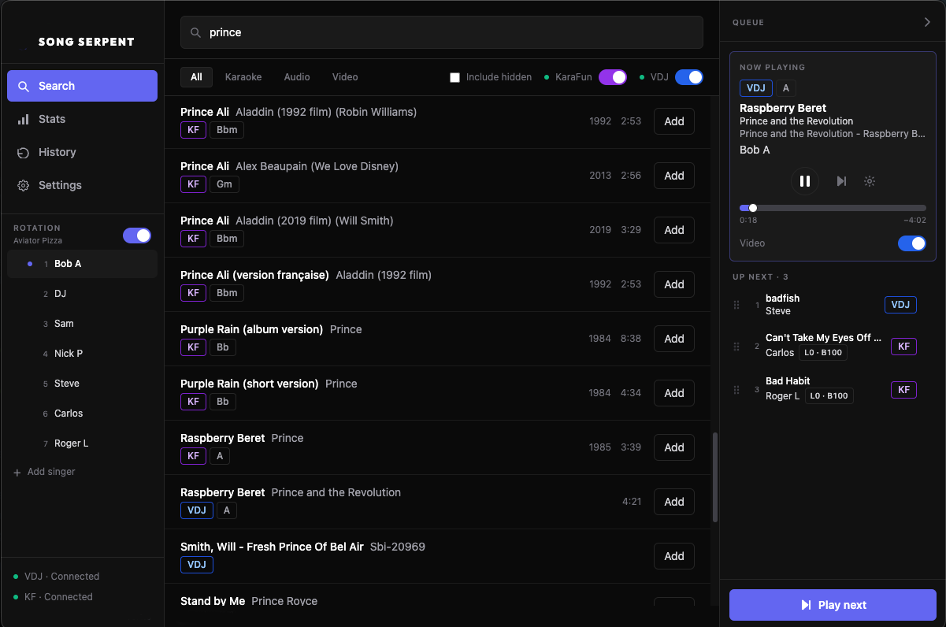
Task: Add Prince Ali (Will Smith) version
Action: 674,230
